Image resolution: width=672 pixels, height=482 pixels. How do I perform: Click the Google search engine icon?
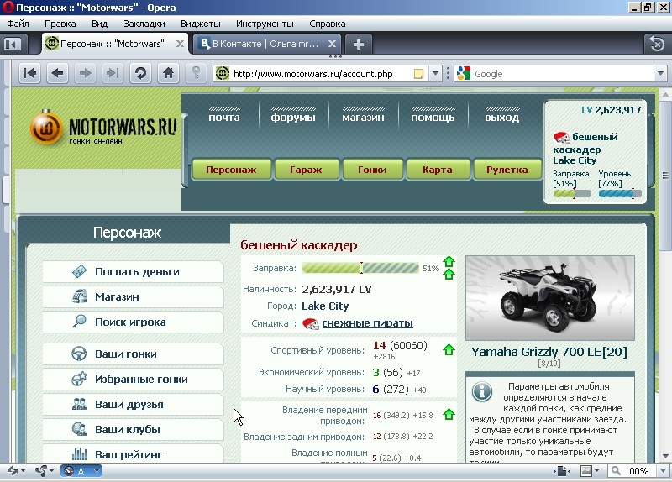point(464,74)
